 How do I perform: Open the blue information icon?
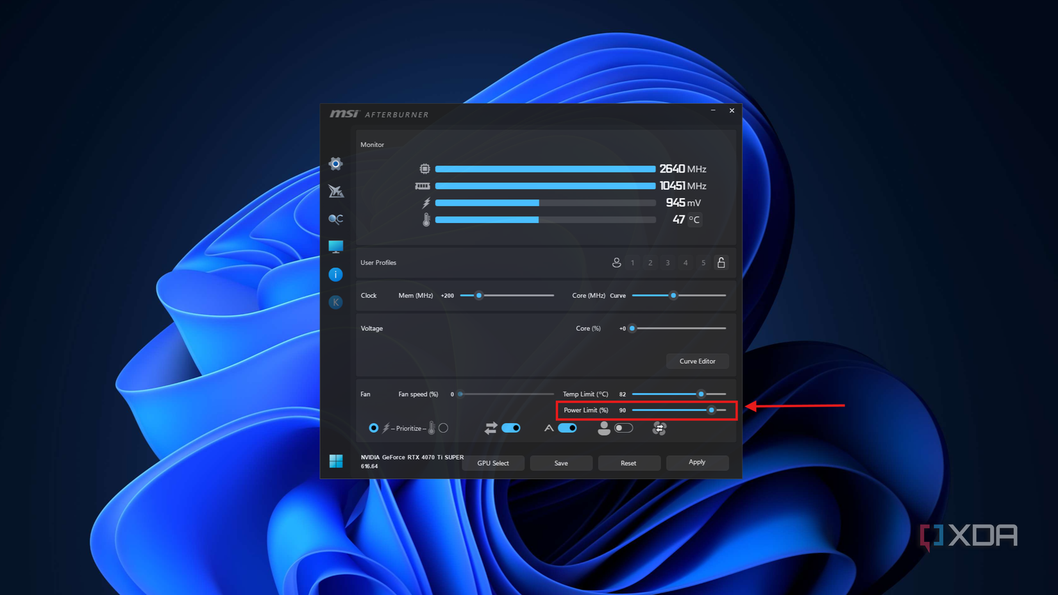tap(335, 274)
